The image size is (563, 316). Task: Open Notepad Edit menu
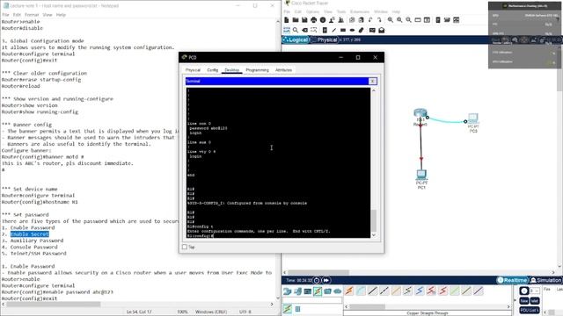coord(17,15)
